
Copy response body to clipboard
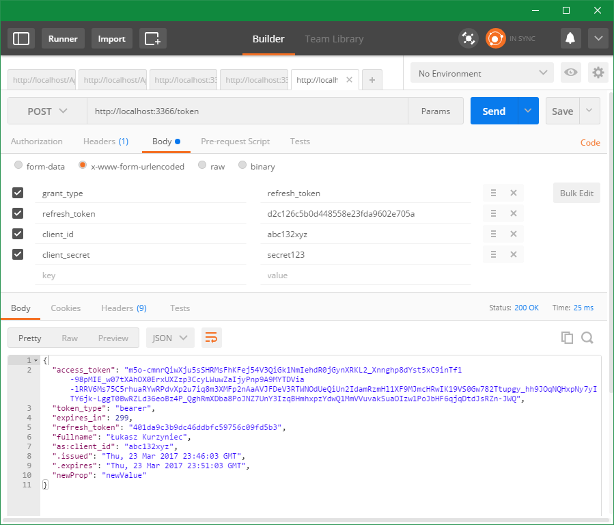(567, 337)
